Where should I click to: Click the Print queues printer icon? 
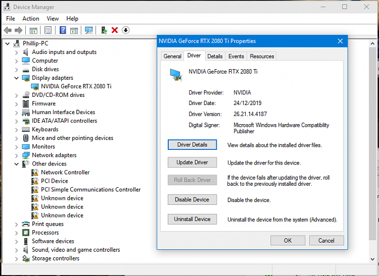tap(26, 224)
